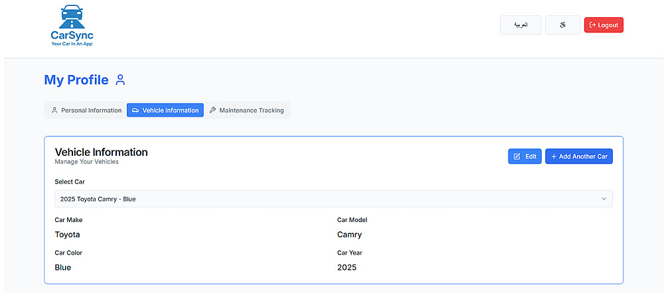Click the CarSync car logo
The width and height of the screenshot is (664, 293).
72,17
